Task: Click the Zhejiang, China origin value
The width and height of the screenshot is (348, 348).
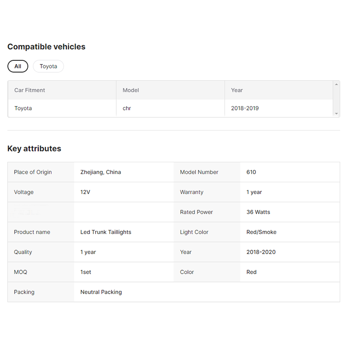Action: pyautogui.click(x=100, y=172)
